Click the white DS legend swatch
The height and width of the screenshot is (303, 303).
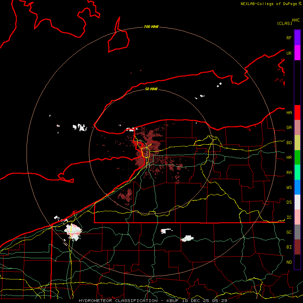[x=297, y=202]
